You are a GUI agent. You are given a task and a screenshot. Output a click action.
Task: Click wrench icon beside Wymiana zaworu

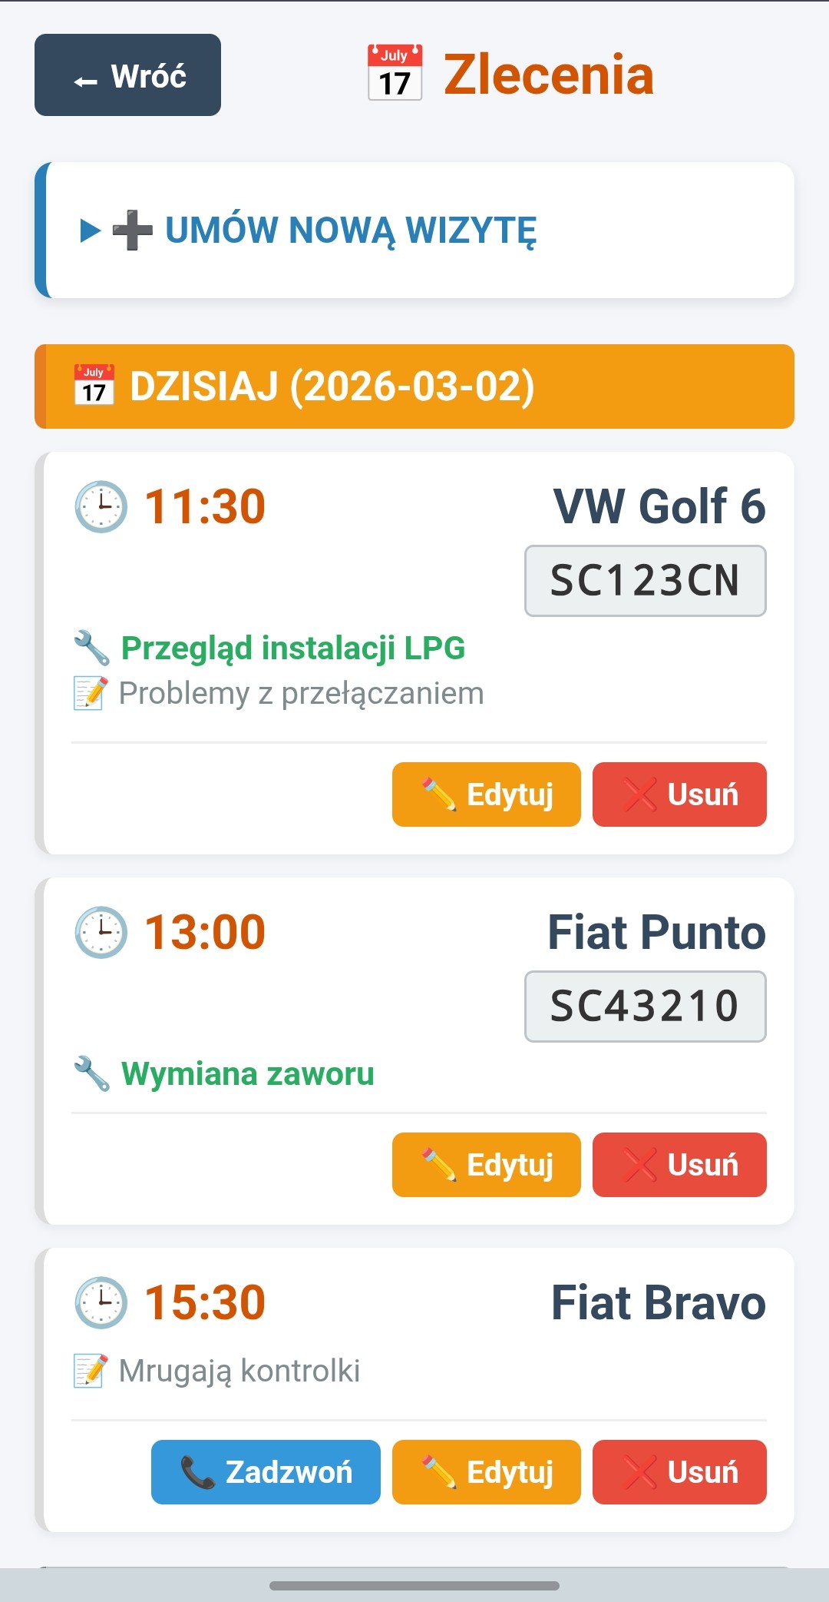92,1073
